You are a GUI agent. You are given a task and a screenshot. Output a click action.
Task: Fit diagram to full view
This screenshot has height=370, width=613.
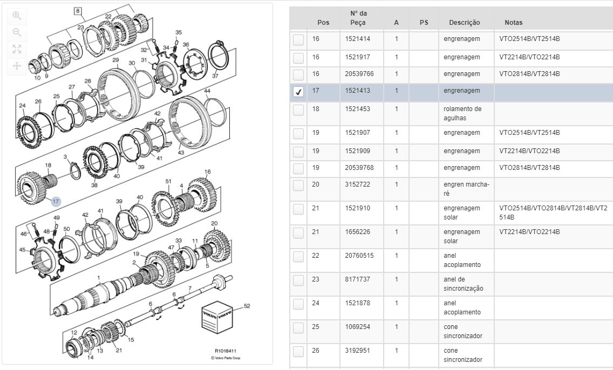pos(17,49)
